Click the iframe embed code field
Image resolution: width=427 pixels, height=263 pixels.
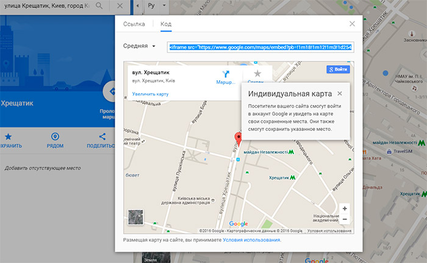260,46
